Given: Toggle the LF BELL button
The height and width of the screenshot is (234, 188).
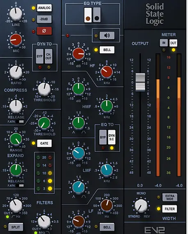Looking at the screenshot, I should click(x=107, y=227).
